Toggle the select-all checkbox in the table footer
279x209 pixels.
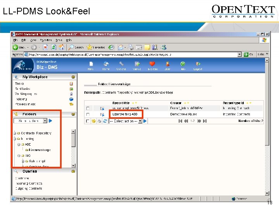pos(87,121)
